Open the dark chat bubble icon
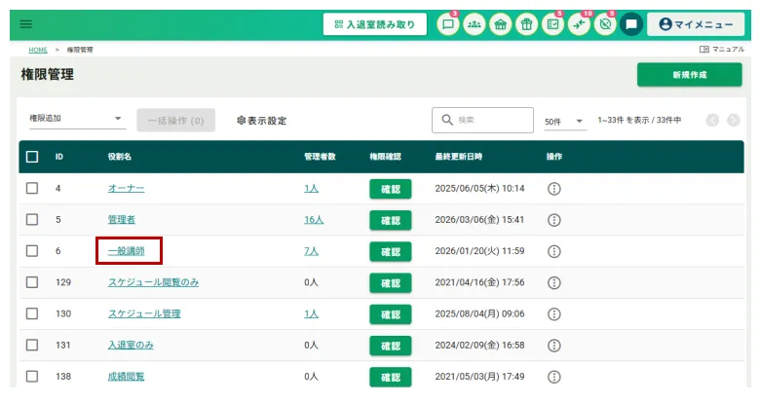This screenshot has height=403, width=760. click(x=630, y=24)
